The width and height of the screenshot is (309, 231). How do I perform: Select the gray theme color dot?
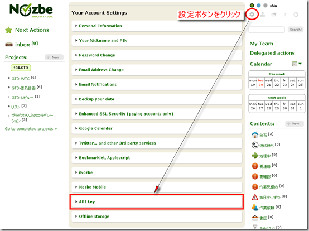[265, 6]
